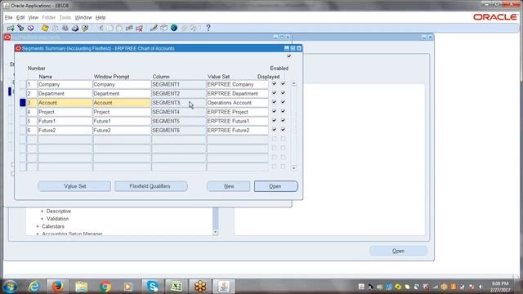This screenshot has width=523, height=294.
Task: Click the Attachments paperclip toolbar icon
Action: (x=184, y=28)
